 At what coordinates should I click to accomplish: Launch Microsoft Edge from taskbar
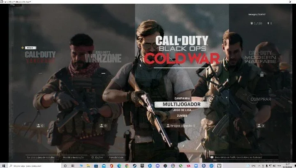click(x=119, y=166)
